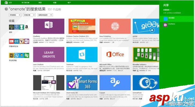195x107 pixels.
Task: Click ¥618.00 price under Tweetlook
Action: (x=69, y=71)
